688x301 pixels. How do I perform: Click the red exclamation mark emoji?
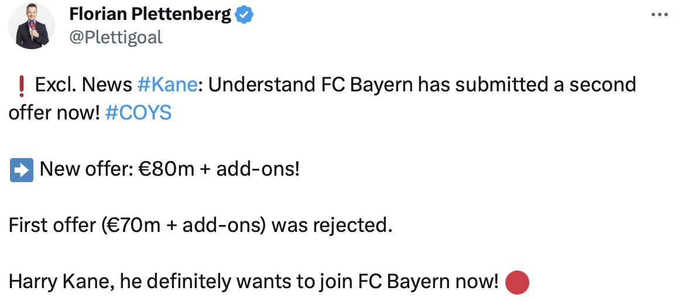click(21, 86)
